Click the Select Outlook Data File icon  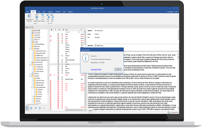coord(29,16)
